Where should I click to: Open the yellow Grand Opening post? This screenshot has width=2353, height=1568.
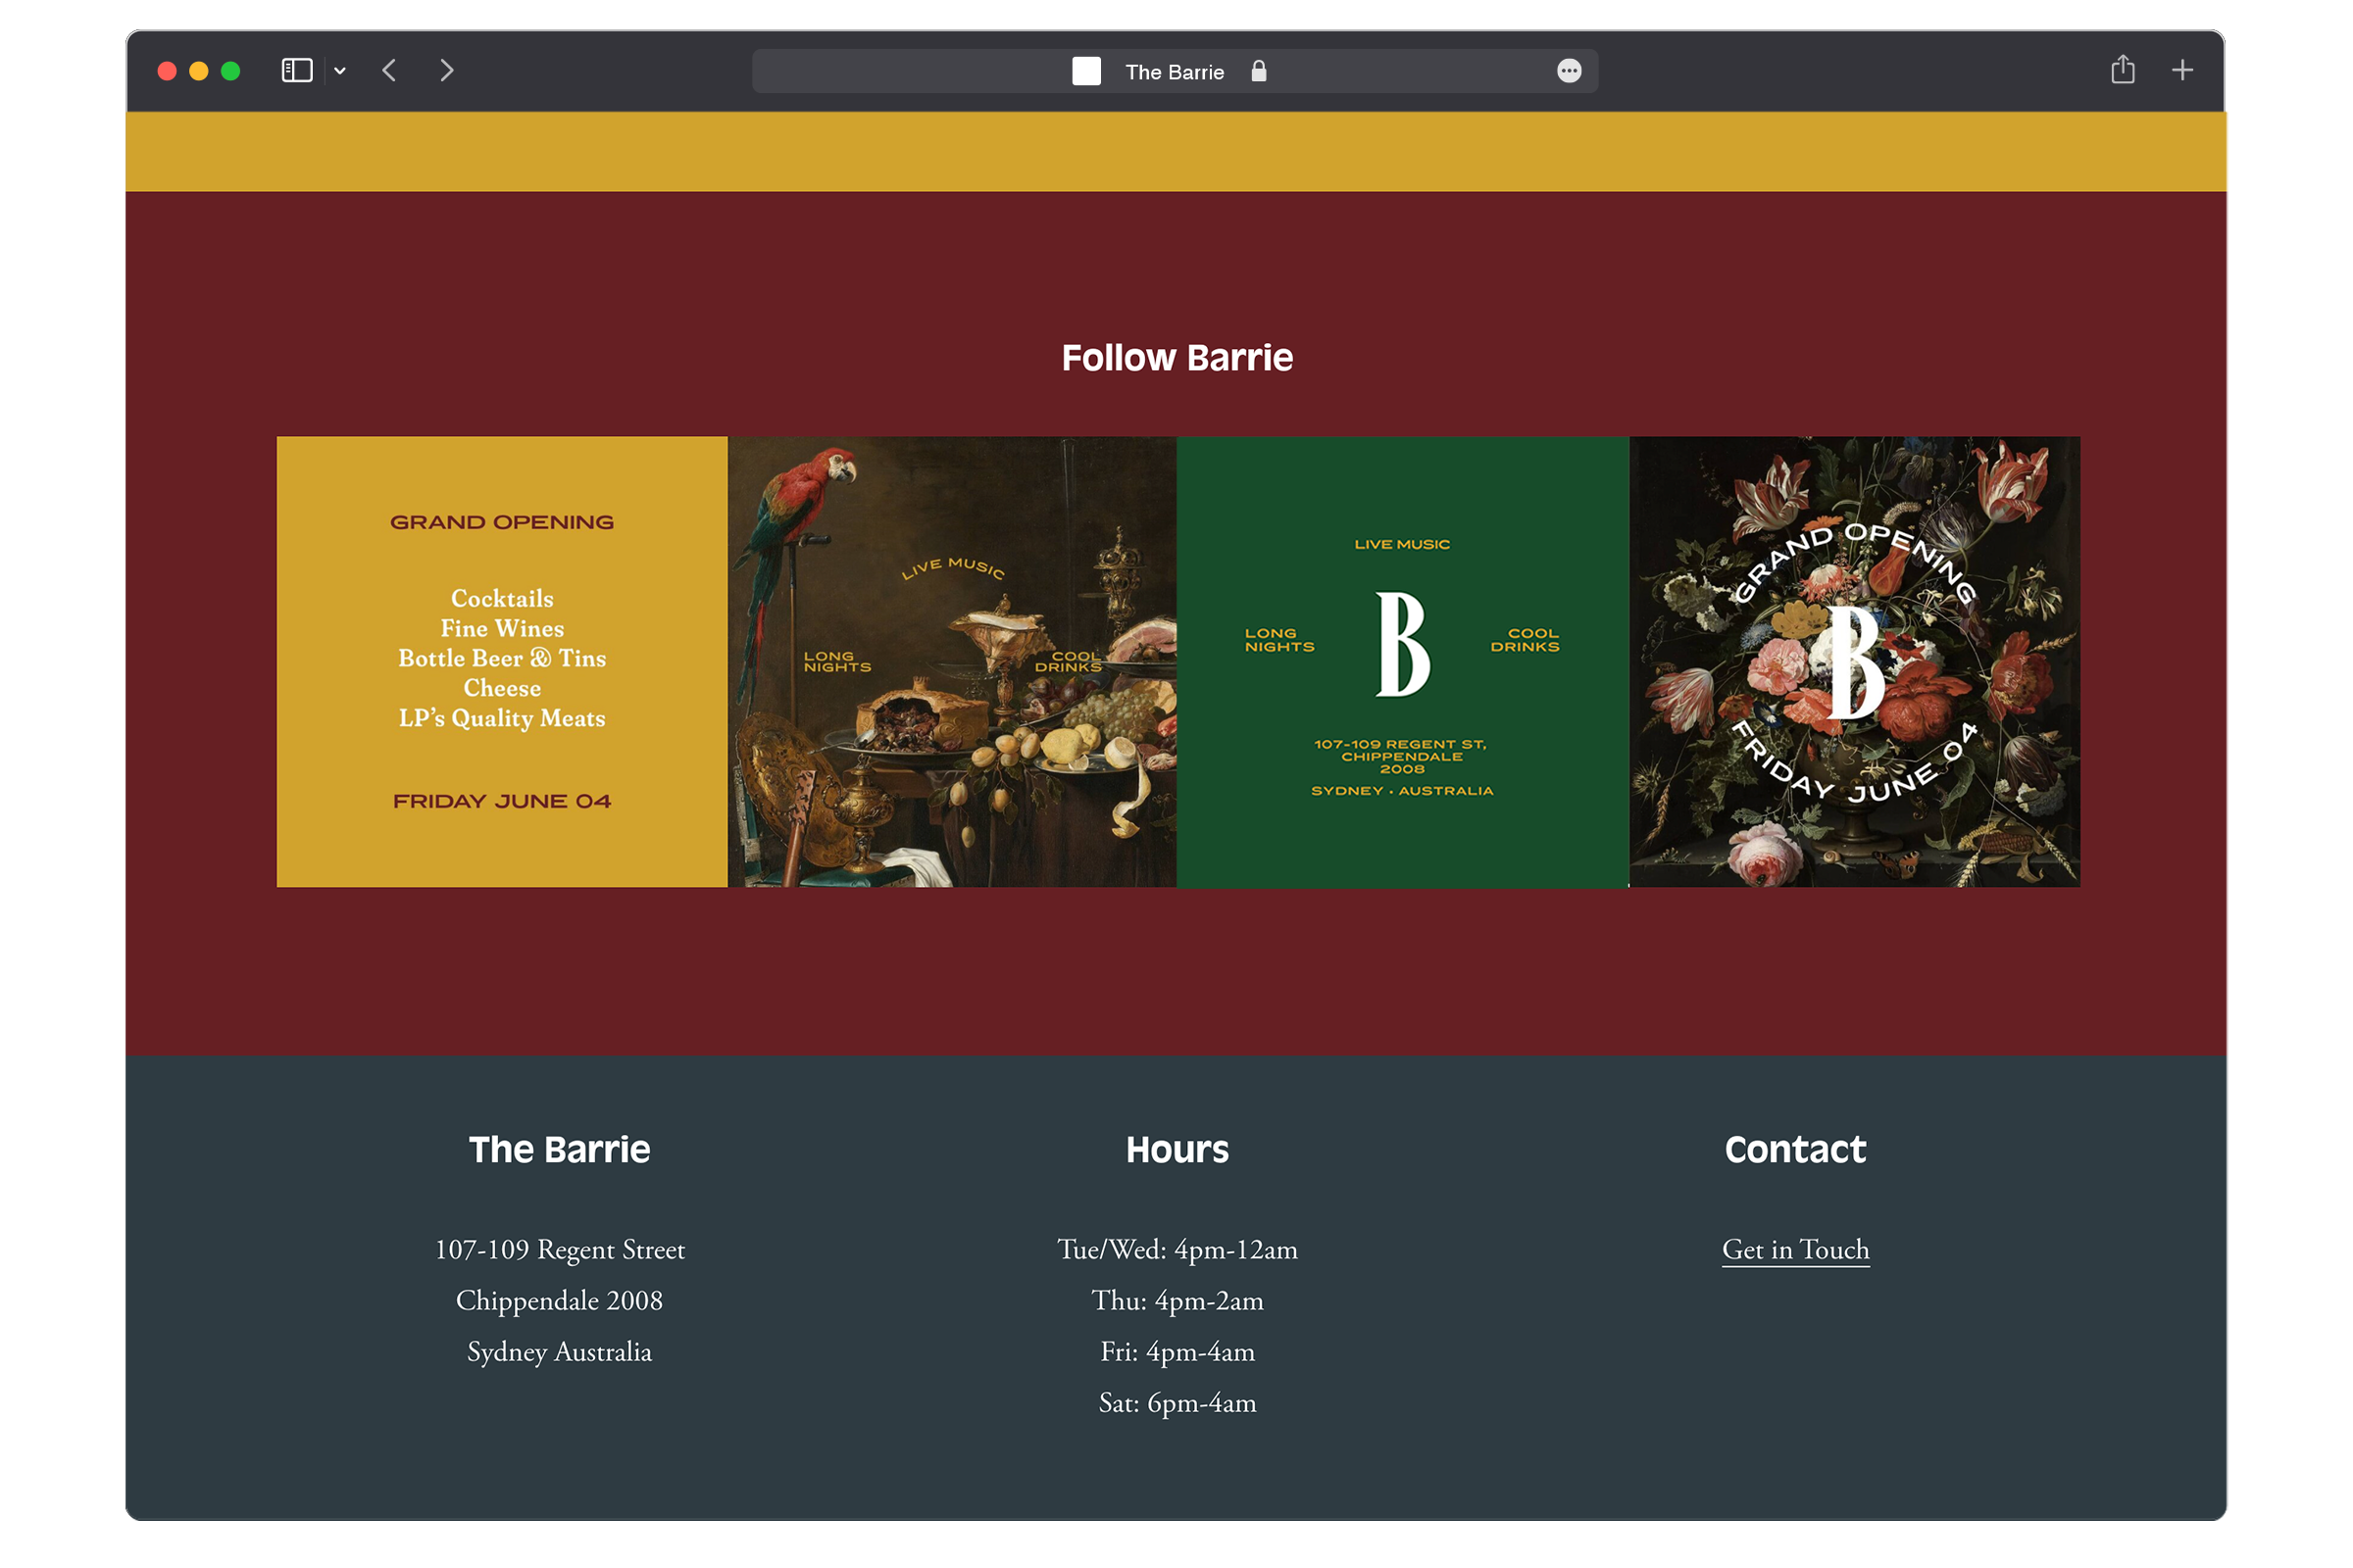tap(502, 662)
